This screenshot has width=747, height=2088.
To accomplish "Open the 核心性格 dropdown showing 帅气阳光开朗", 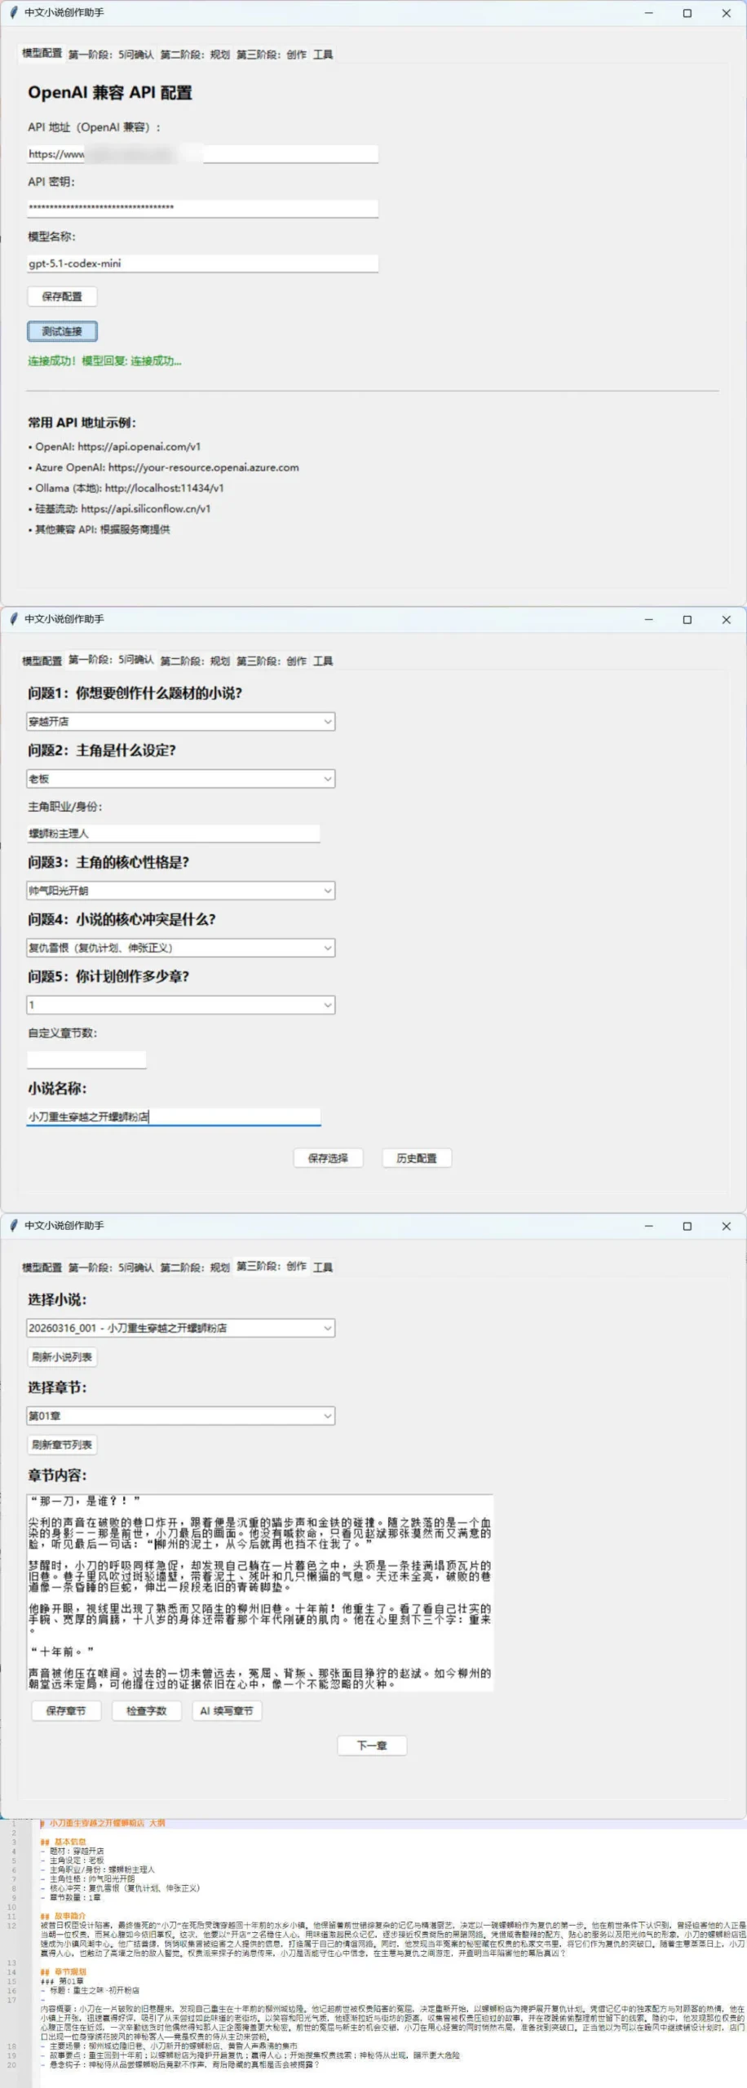I will coord(180,891).
